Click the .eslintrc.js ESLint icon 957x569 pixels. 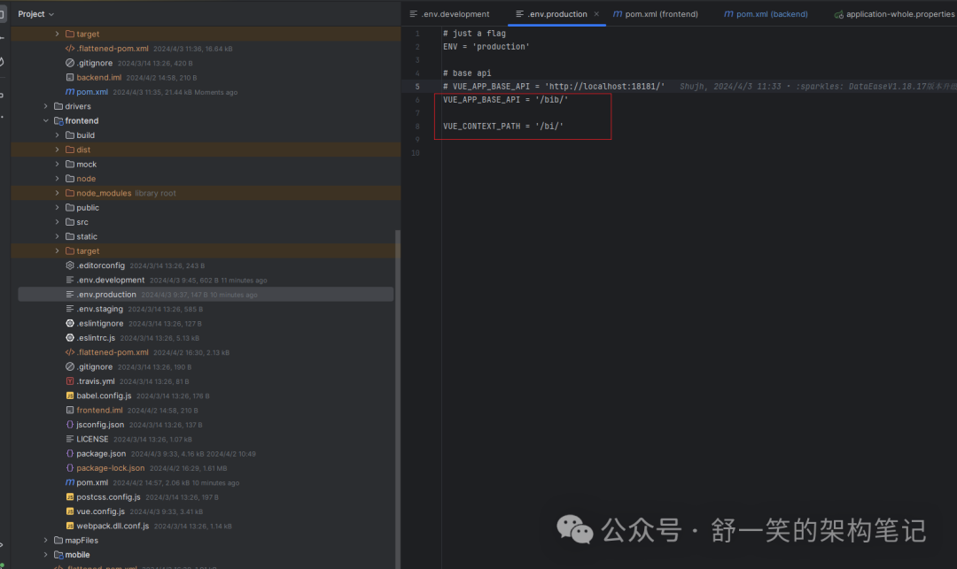[x=70, y=338]
